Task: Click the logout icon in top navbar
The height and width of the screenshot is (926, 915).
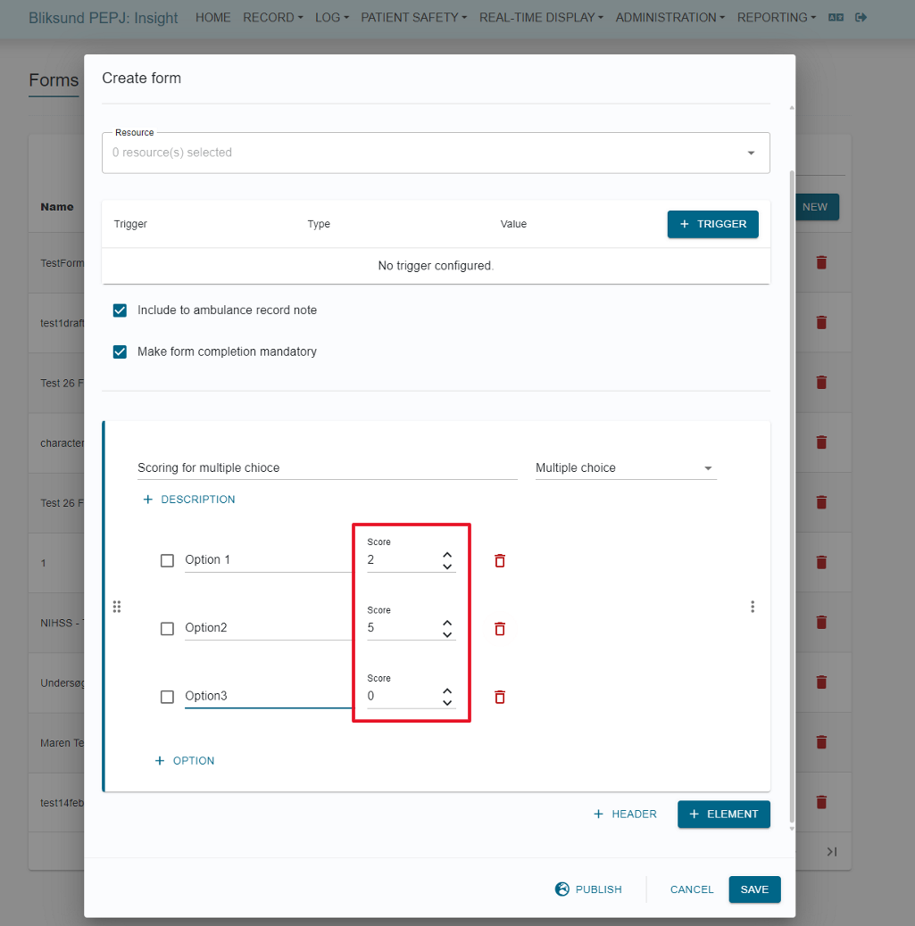Action: pyautogui.click(x=861, y=17)
